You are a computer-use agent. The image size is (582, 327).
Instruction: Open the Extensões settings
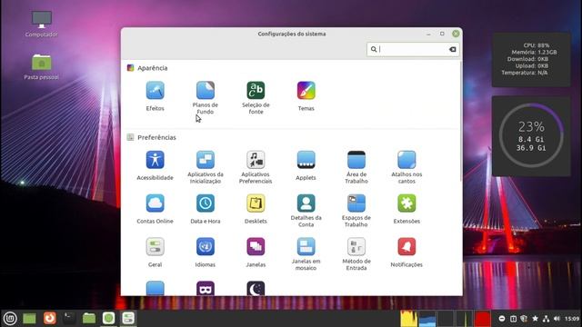406,209
